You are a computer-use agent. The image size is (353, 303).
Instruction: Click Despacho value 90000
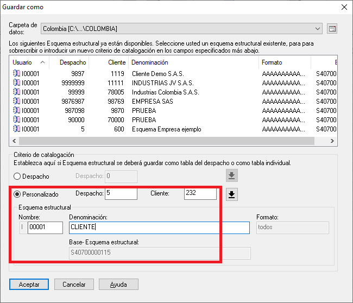(76, 120)
